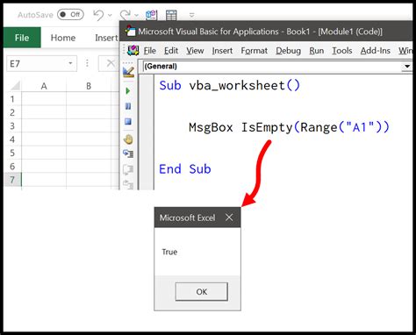Select row 3 header
Image resolution: width=416 pixels, height=335 pixels.
(12, 126)
